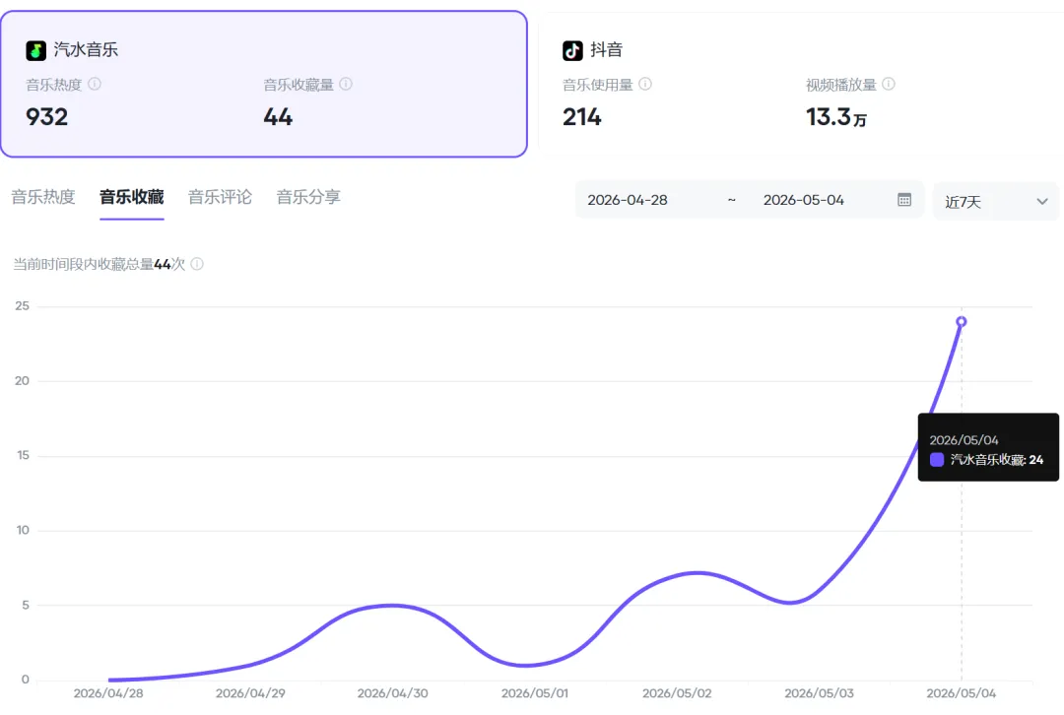Select the 汽水音乐 stats card
This screenshot has height=715, width=1064.
[x=264, y=84]
